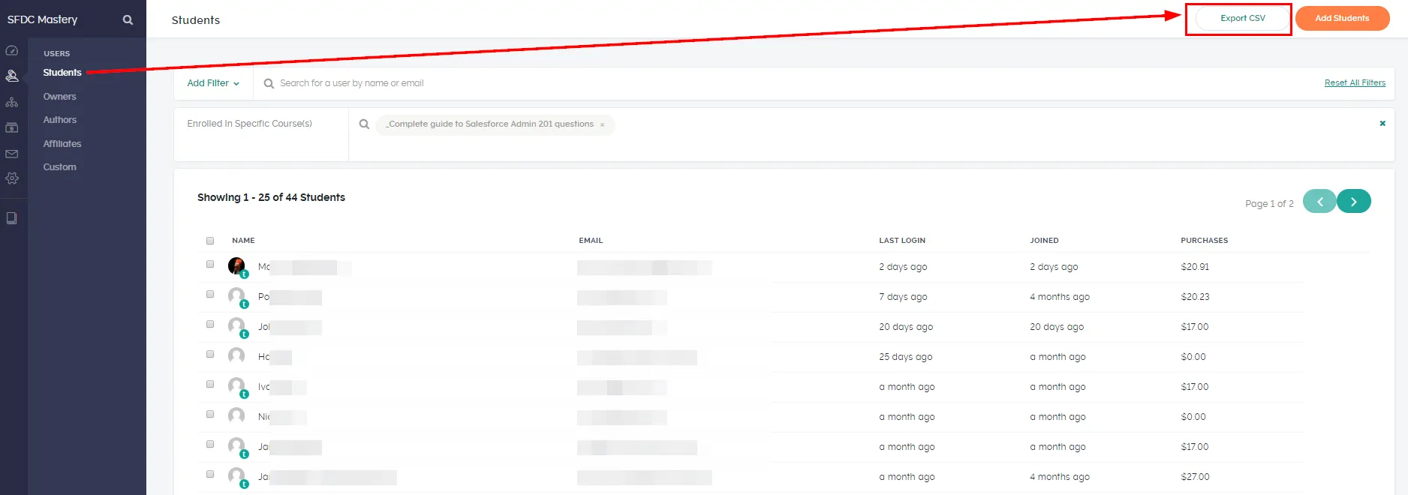The image size is (1408, 495).
Task: Open the Sales dollar icon in sidebar
Action: pyautogui.click(x=12, y=128)
